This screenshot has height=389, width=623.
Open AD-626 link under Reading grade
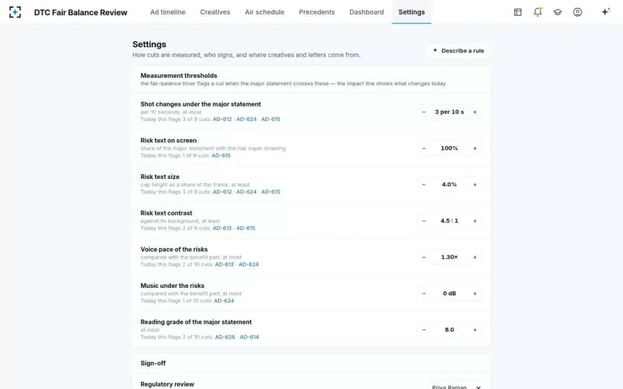click(x=225, y=337)
